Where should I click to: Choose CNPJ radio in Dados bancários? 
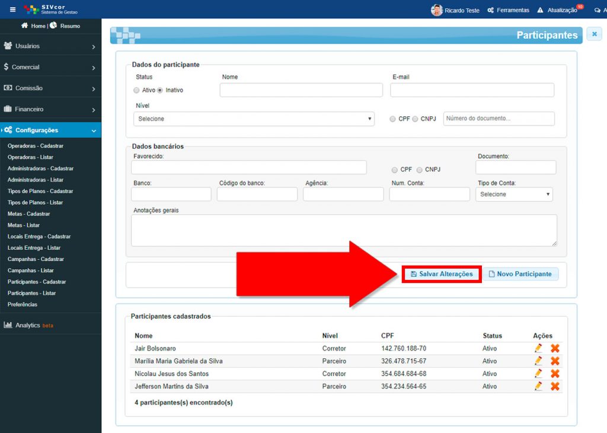pos(419,170)
